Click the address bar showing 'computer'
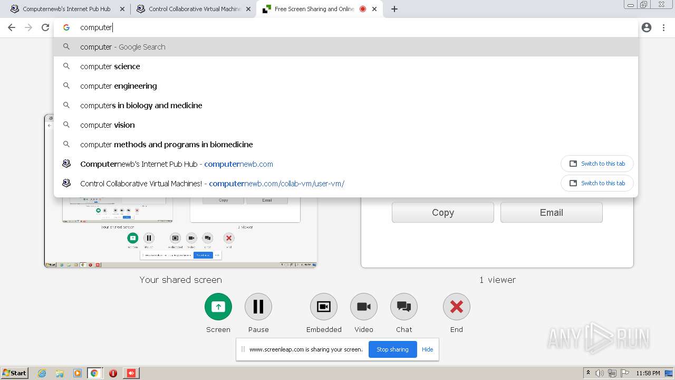Viewport: 675px width, 380px height. click(x=346, y=27)
